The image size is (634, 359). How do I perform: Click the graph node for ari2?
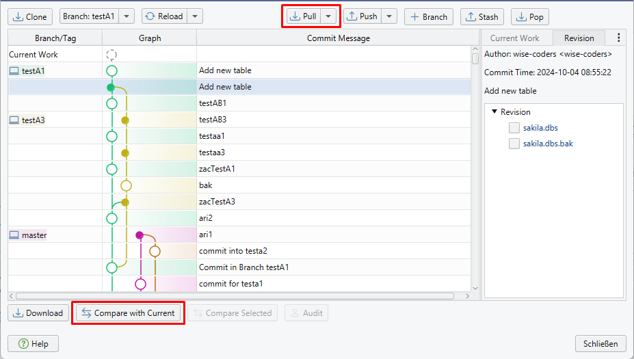tap(112, 218)
